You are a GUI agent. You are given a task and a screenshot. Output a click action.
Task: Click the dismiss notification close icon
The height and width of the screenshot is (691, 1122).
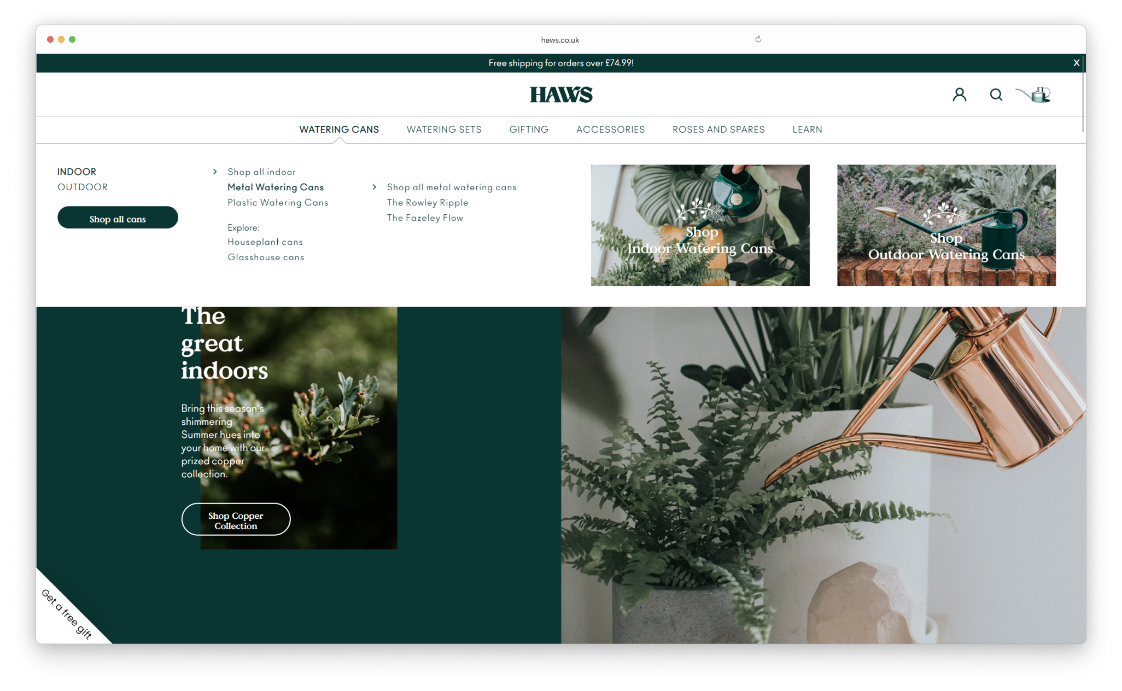(1077, 62)
